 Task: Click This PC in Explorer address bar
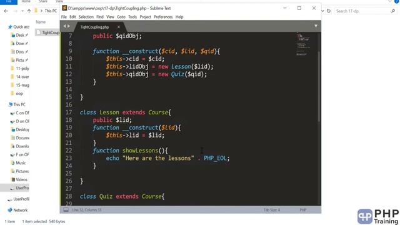pyautogui.click(x=51, y=11)
